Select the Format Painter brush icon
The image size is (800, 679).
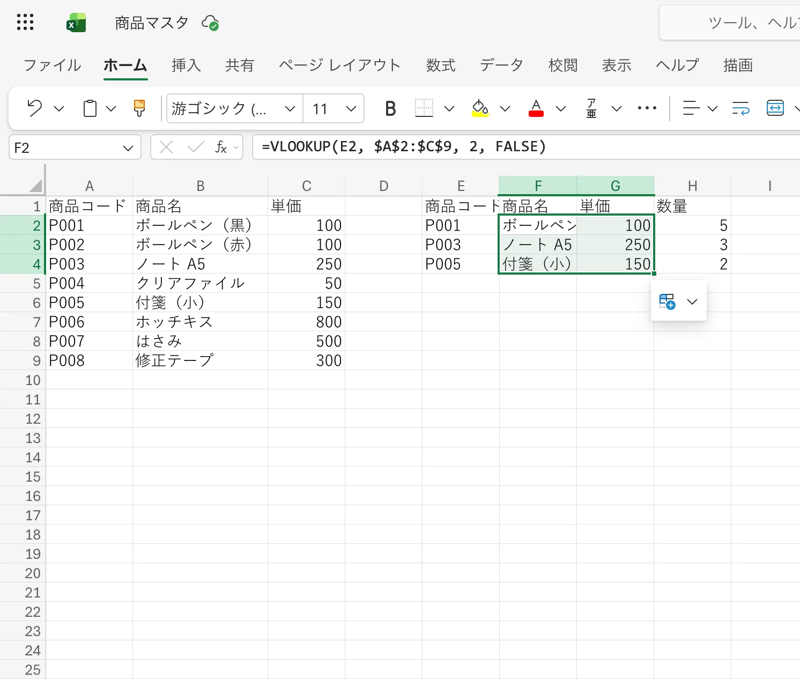(139, 108)
